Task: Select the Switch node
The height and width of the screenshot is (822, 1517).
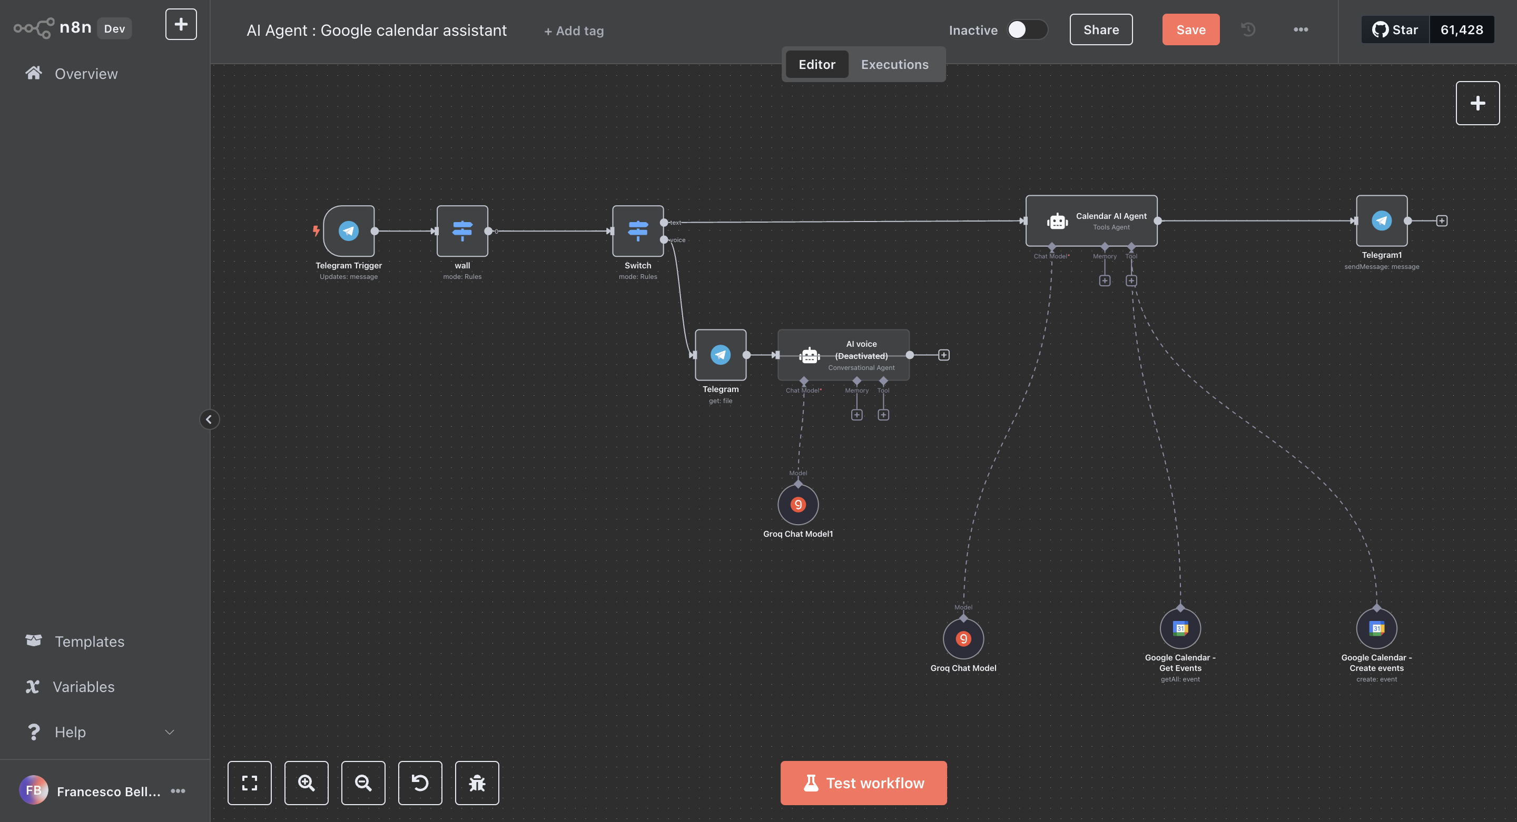Action: coord(638,230)
